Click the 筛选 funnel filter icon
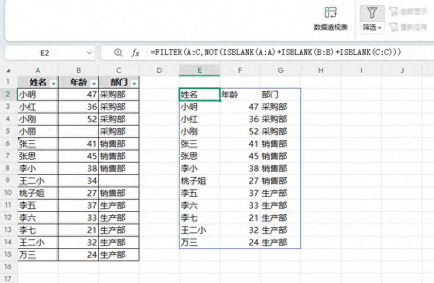Screen dimensions: 434x283 [x=372, y=13]
